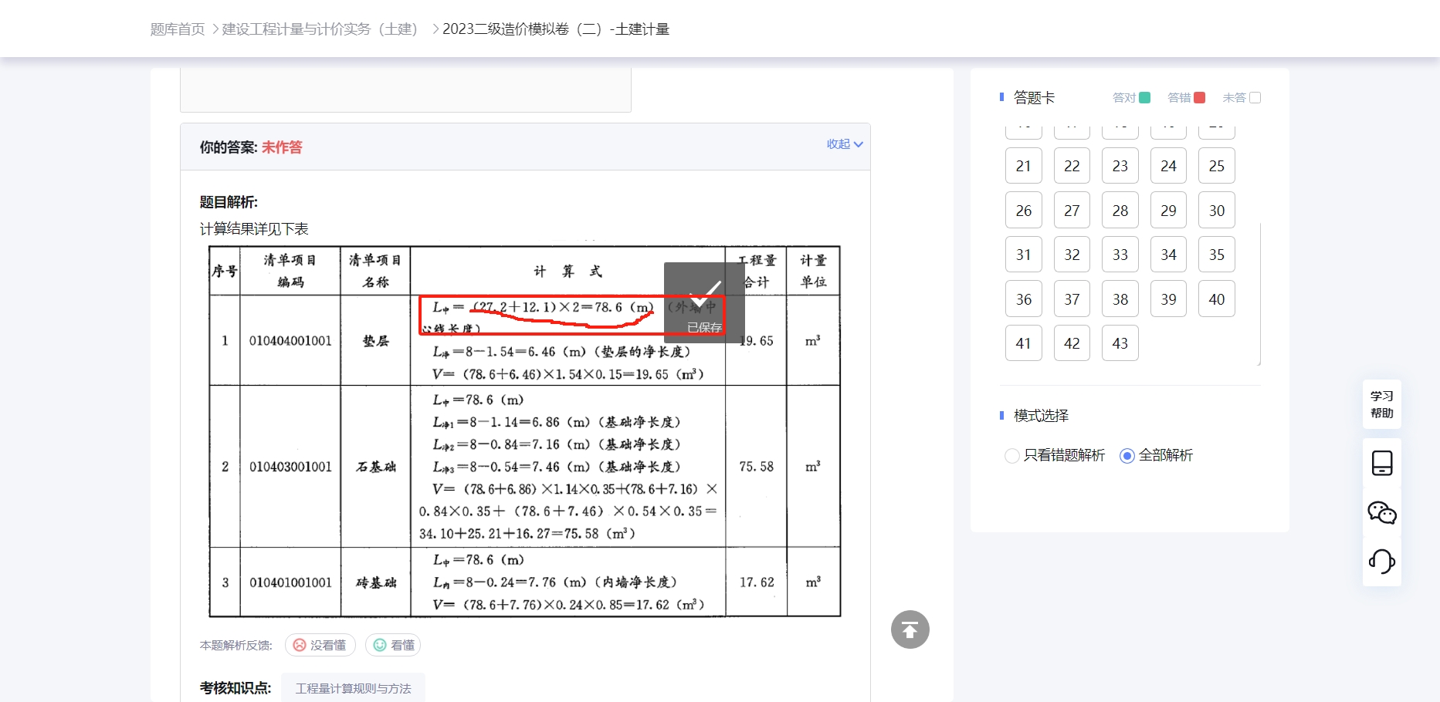Click the 本题解析反馈 label
The height and width of the screenshot is (702, 1440).
pos(236,646)
